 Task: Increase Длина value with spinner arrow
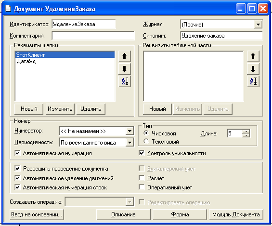(x=246, y=132)
